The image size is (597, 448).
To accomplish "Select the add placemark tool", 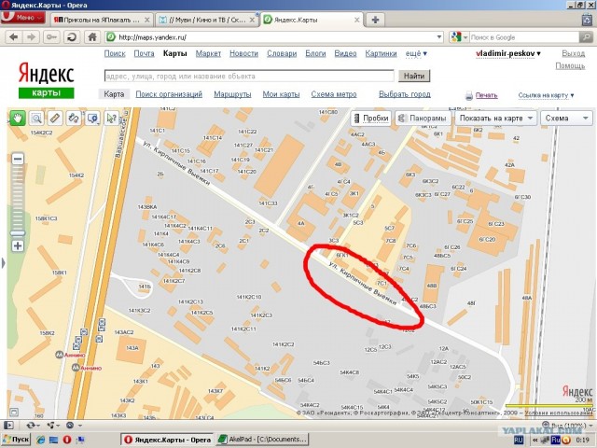I will pos(92,119).
